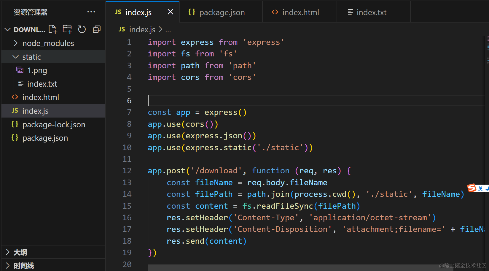Refresh the explorer file tree
The width and height of the screenshot is (489, 271).
click(82, 29)
